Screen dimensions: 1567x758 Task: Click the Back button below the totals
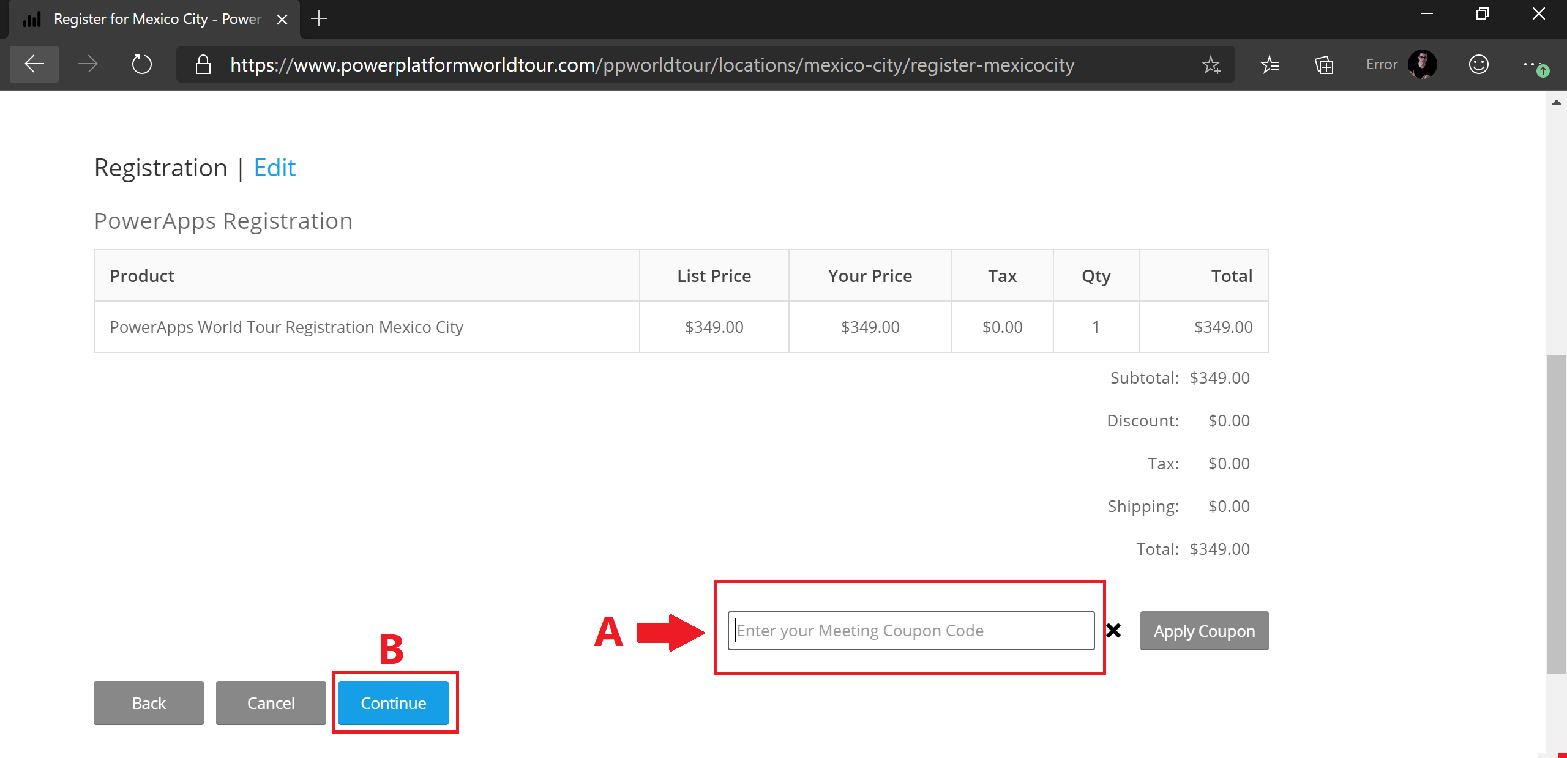149,703
